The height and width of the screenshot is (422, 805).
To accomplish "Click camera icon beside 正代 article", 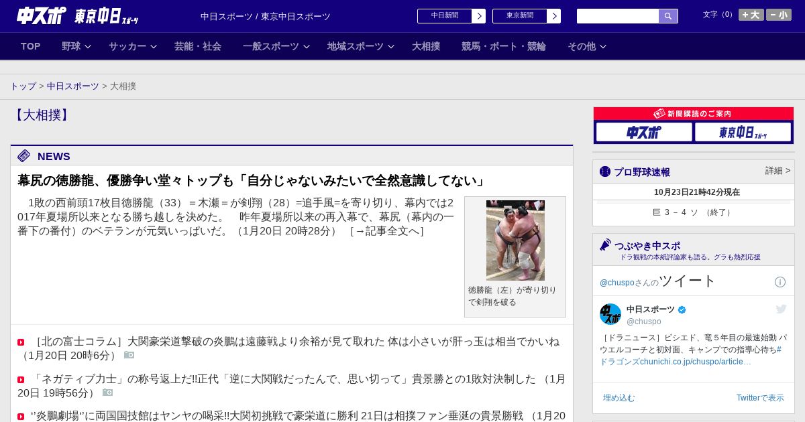I will [x=107, y=393].
